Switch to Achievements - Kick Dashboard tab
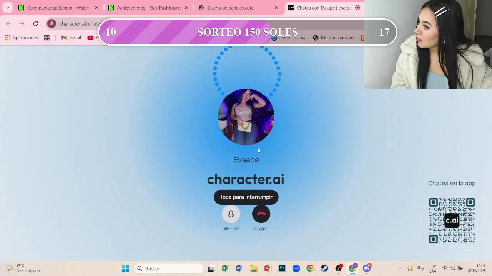492x276 pixels. click(148, 8)
